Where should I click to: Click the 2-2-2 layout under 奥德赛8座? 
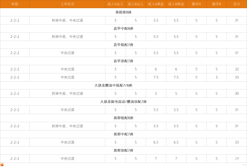point(15,20)
